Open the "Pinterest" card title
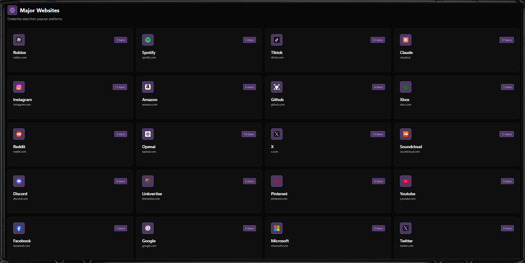Image resolution: width=525 pixels, height=263 pixels. (x=279, y=194)
